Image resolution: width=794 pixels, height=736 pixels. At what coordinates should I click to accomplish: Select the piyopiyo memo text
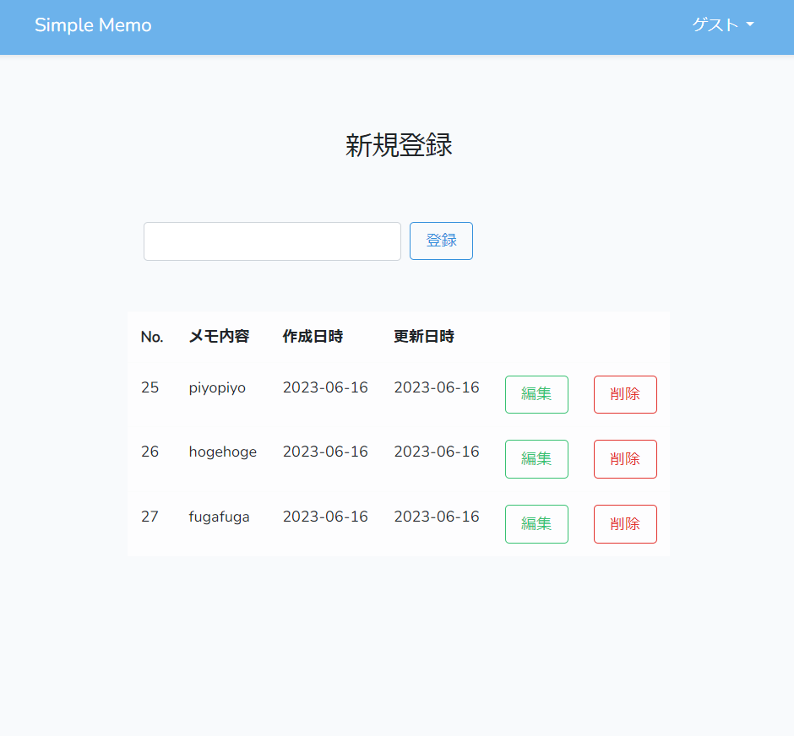click(x=217, y=387)
